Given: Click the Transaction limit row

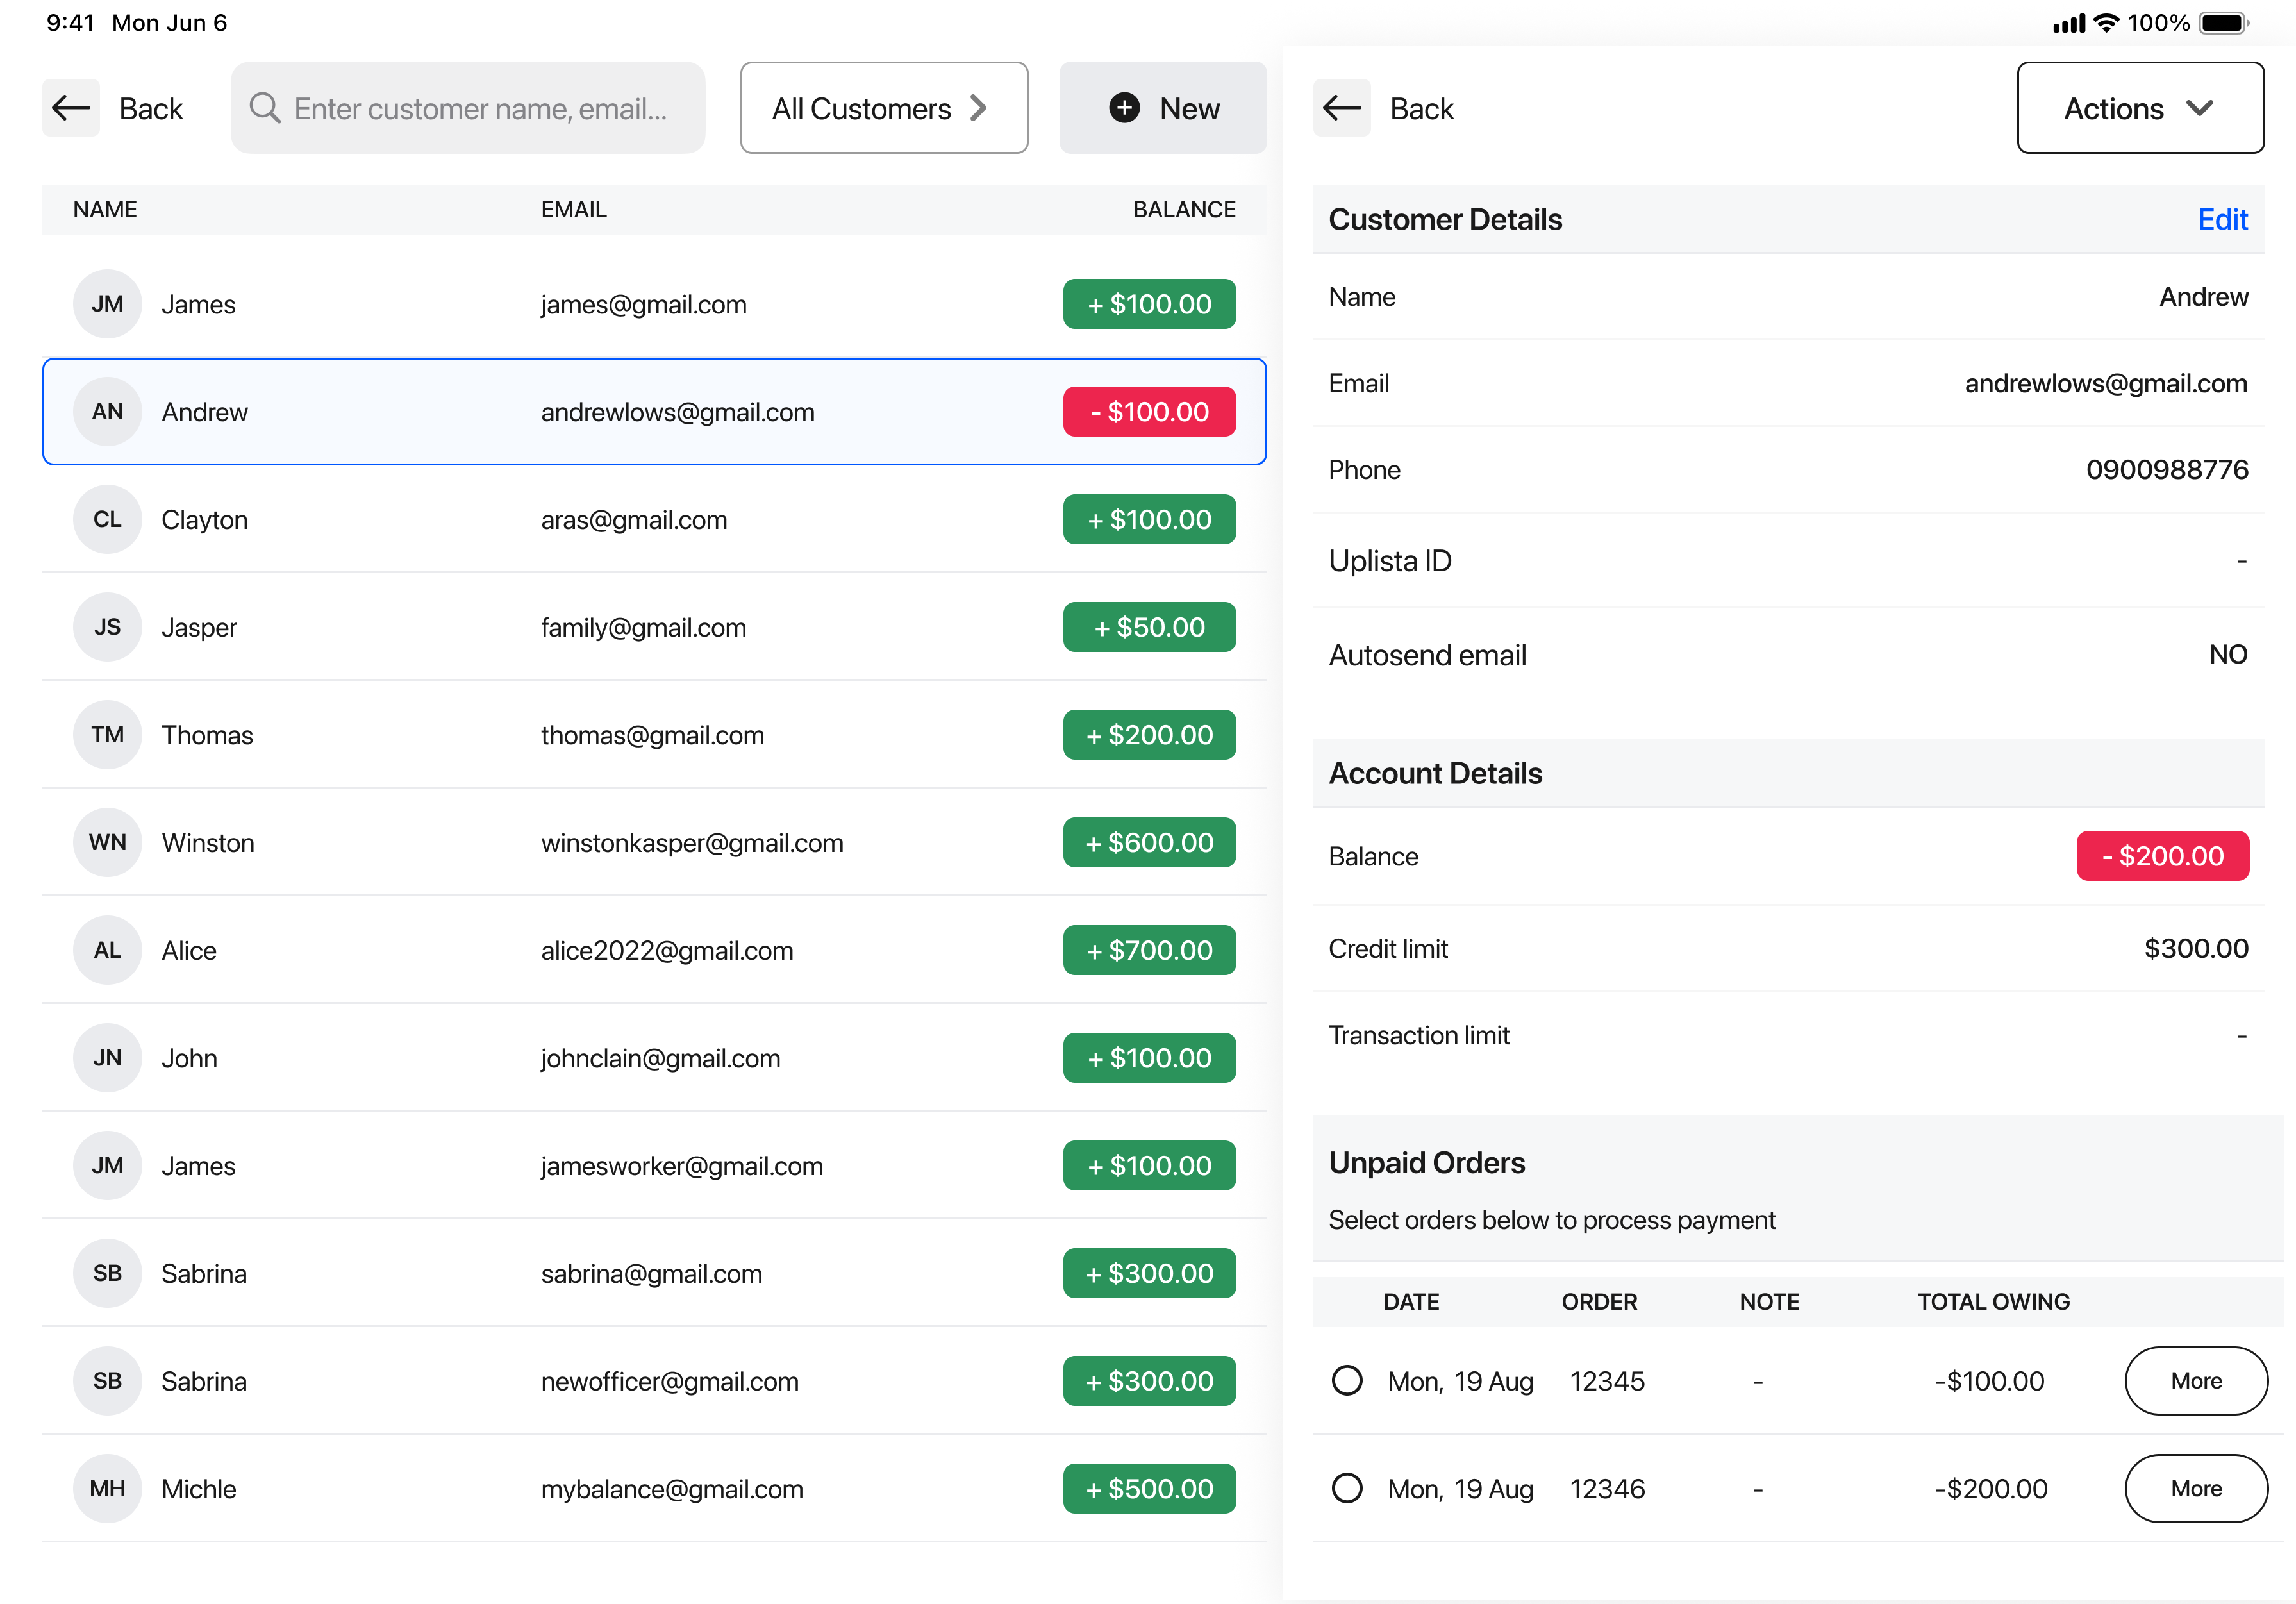Looking at the screenshot, I should pos(1788,1036).
